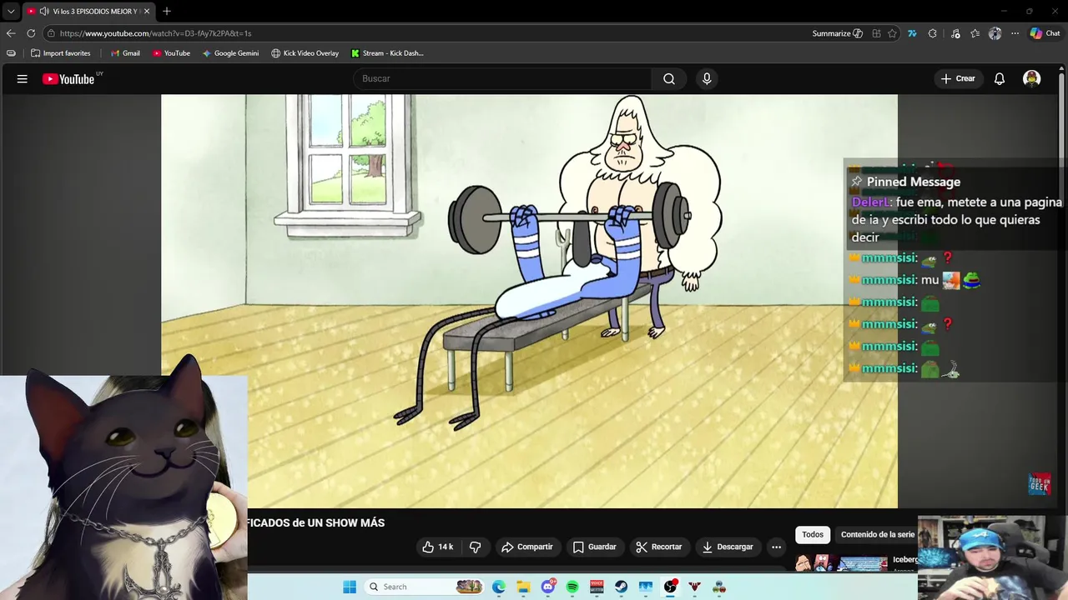1068x600 pixels.
Task: Open the vertical tabs icon left of favorites
Action: point(11,53)
